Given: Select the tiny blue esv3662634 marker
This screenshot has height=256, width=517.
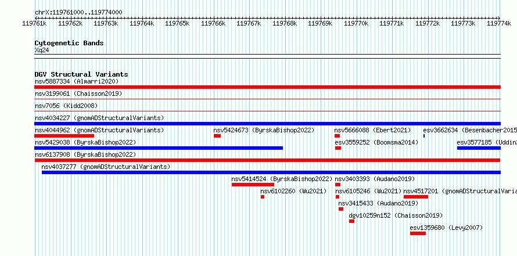Looking at the screenshot, I should pyautogui.click(x=424, y=136).
